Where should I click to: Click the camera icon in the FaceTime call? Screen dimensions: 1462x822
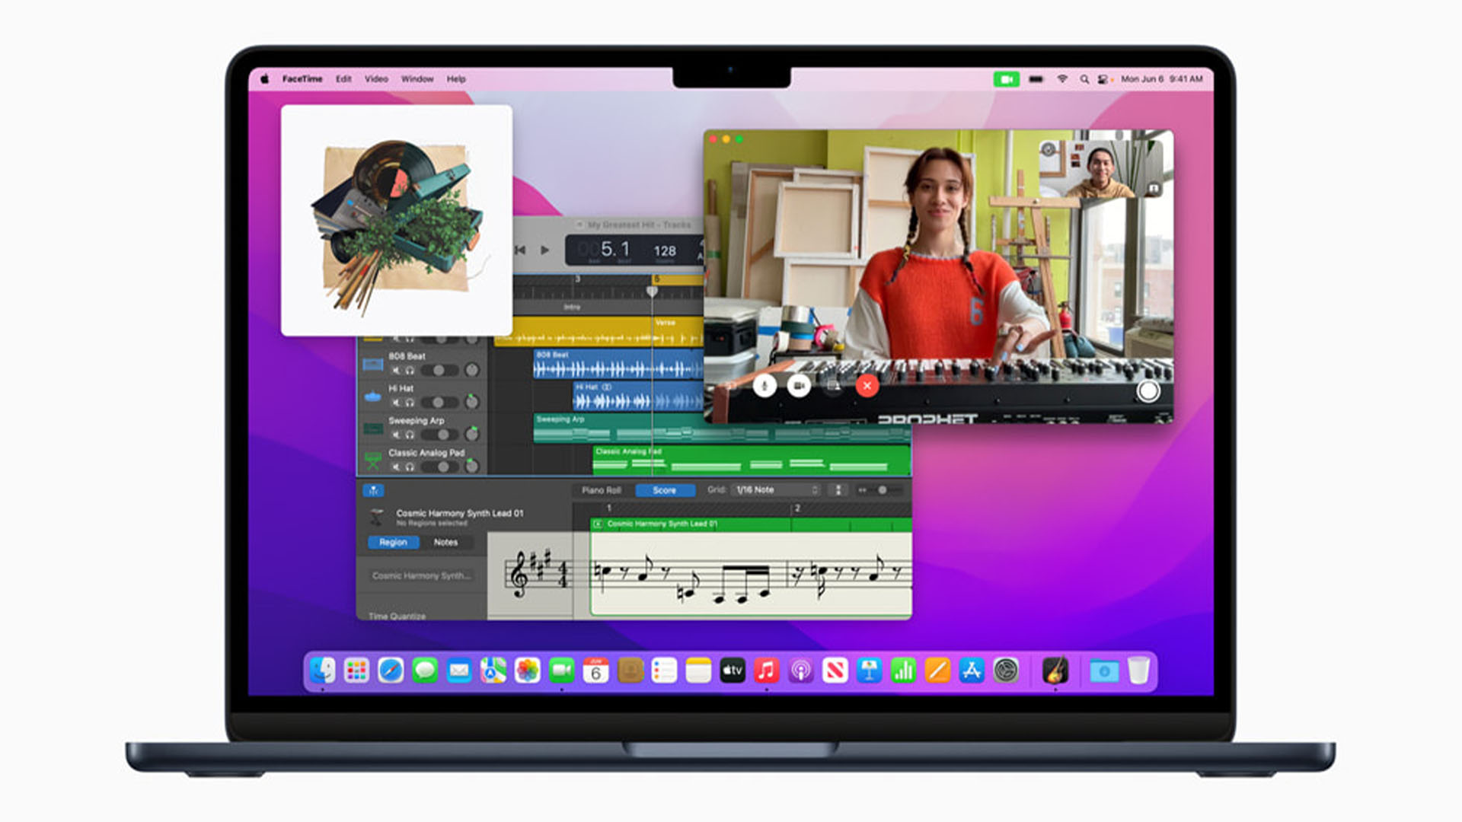point(799,386)
